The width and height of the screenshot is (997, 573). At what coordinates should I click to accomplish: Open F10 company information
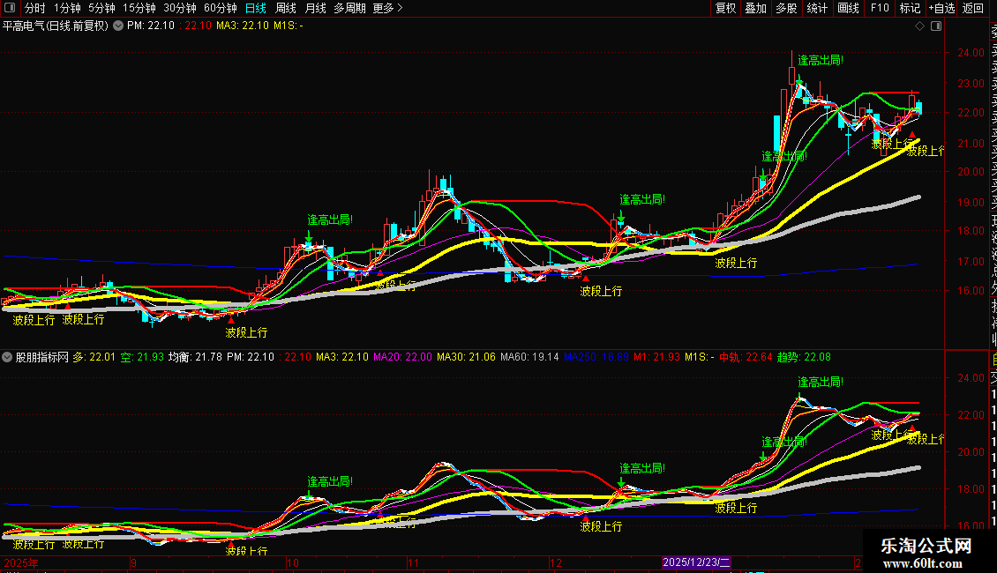click(880, 8)
